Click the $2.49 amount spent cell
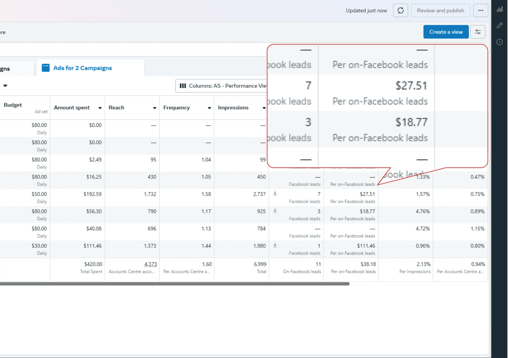Screen dimensions: 508x358 click(x=78, y=163)
